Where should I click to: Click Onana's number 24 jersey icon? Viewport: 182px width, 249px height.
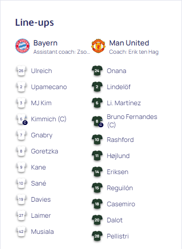point(97,71)
